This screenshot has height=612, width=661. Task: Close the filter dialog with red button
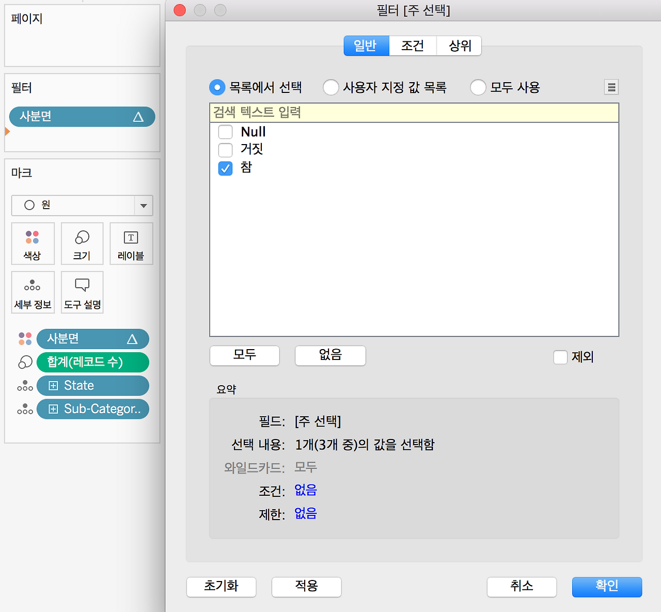click(180, 10)
